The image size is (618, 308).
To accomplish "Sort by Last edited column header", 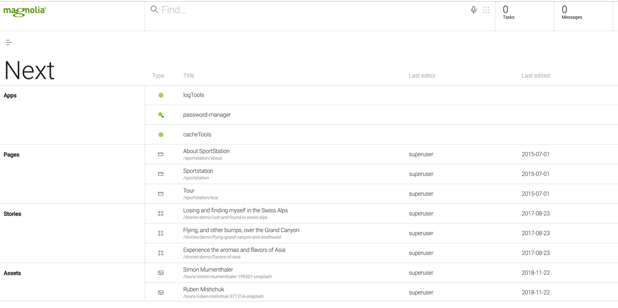I will point(535,76).
